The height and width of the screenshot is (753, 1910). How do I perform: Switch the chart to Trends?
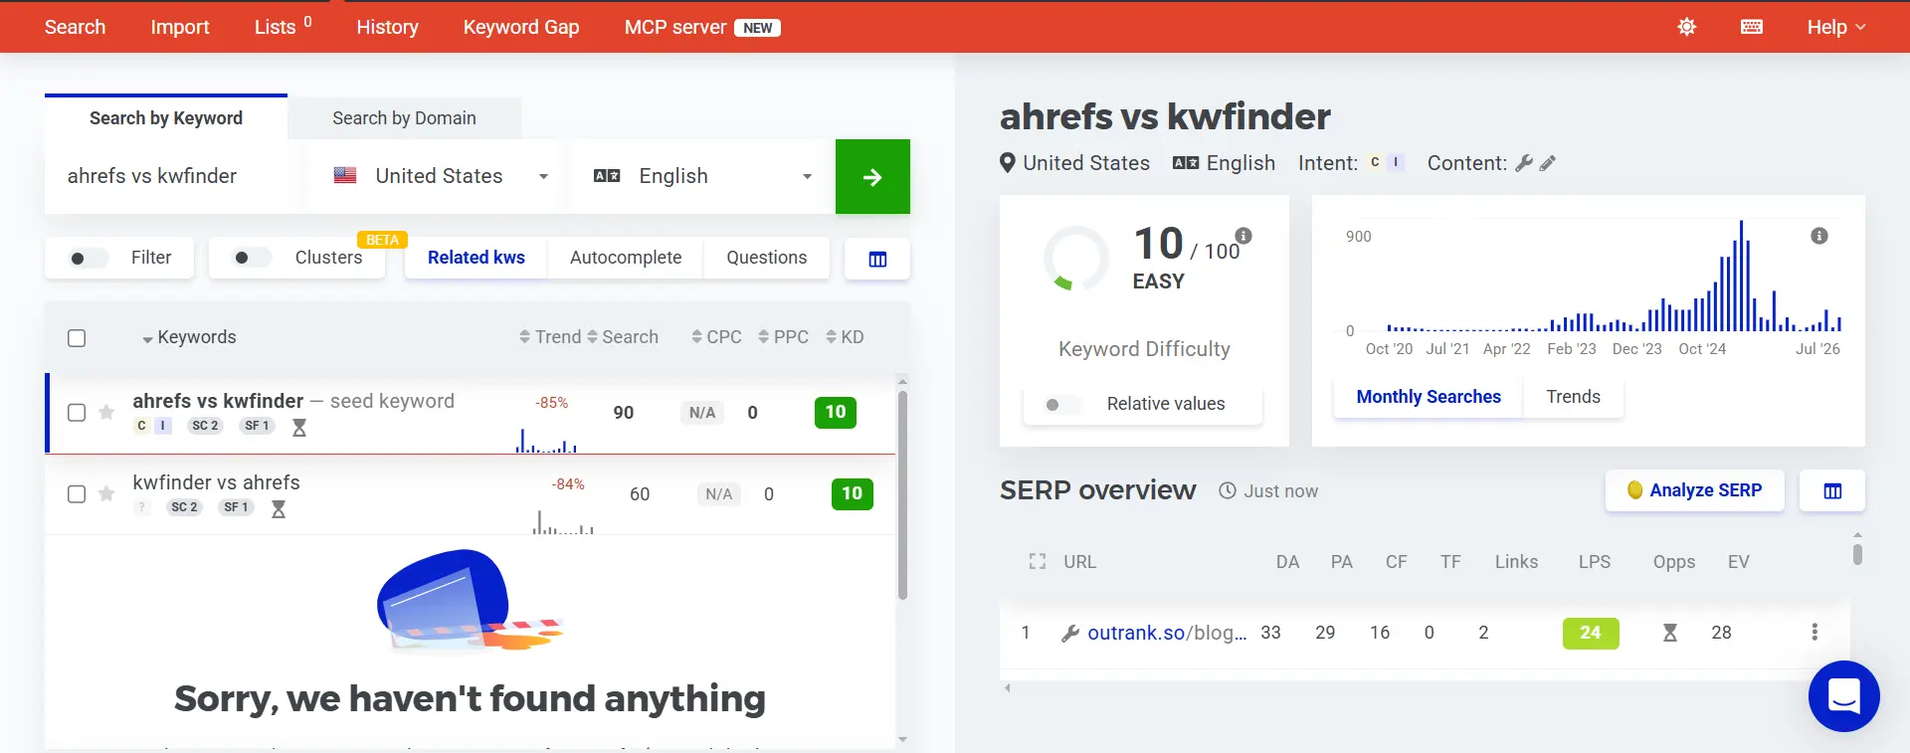point(1574,397)
